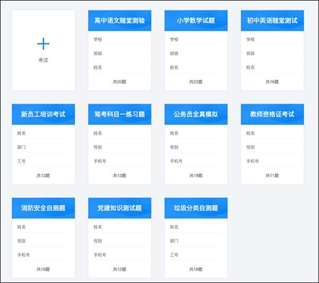This screenshot has width=319, height=283.
Task: Click the 部门 field in 新员工培训考试 card
Action: tap(22, 147)
